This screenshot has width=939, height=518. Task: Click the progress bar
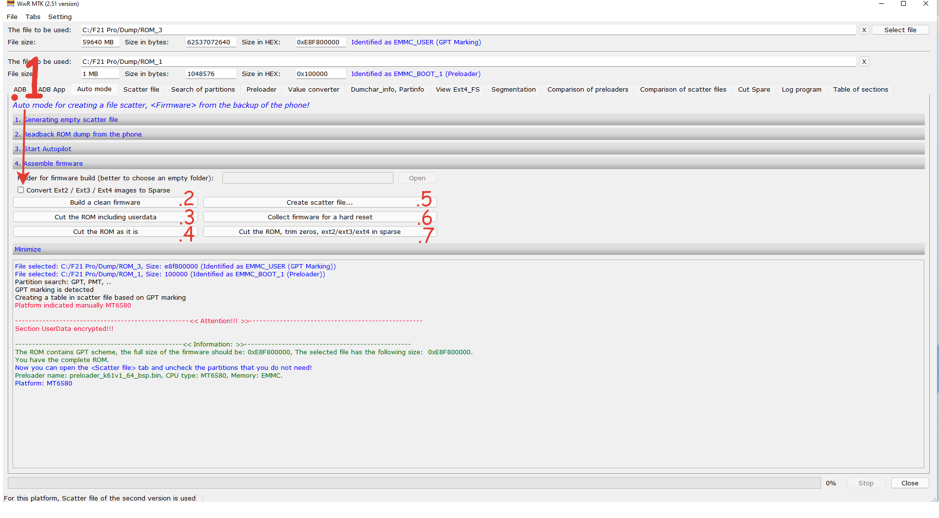[x=414, y=483]
